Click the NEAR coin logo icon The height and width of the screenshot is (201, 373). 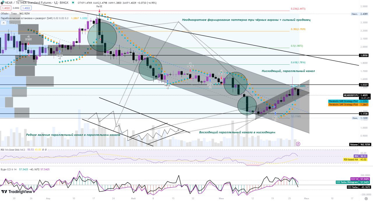coord(3,3)
